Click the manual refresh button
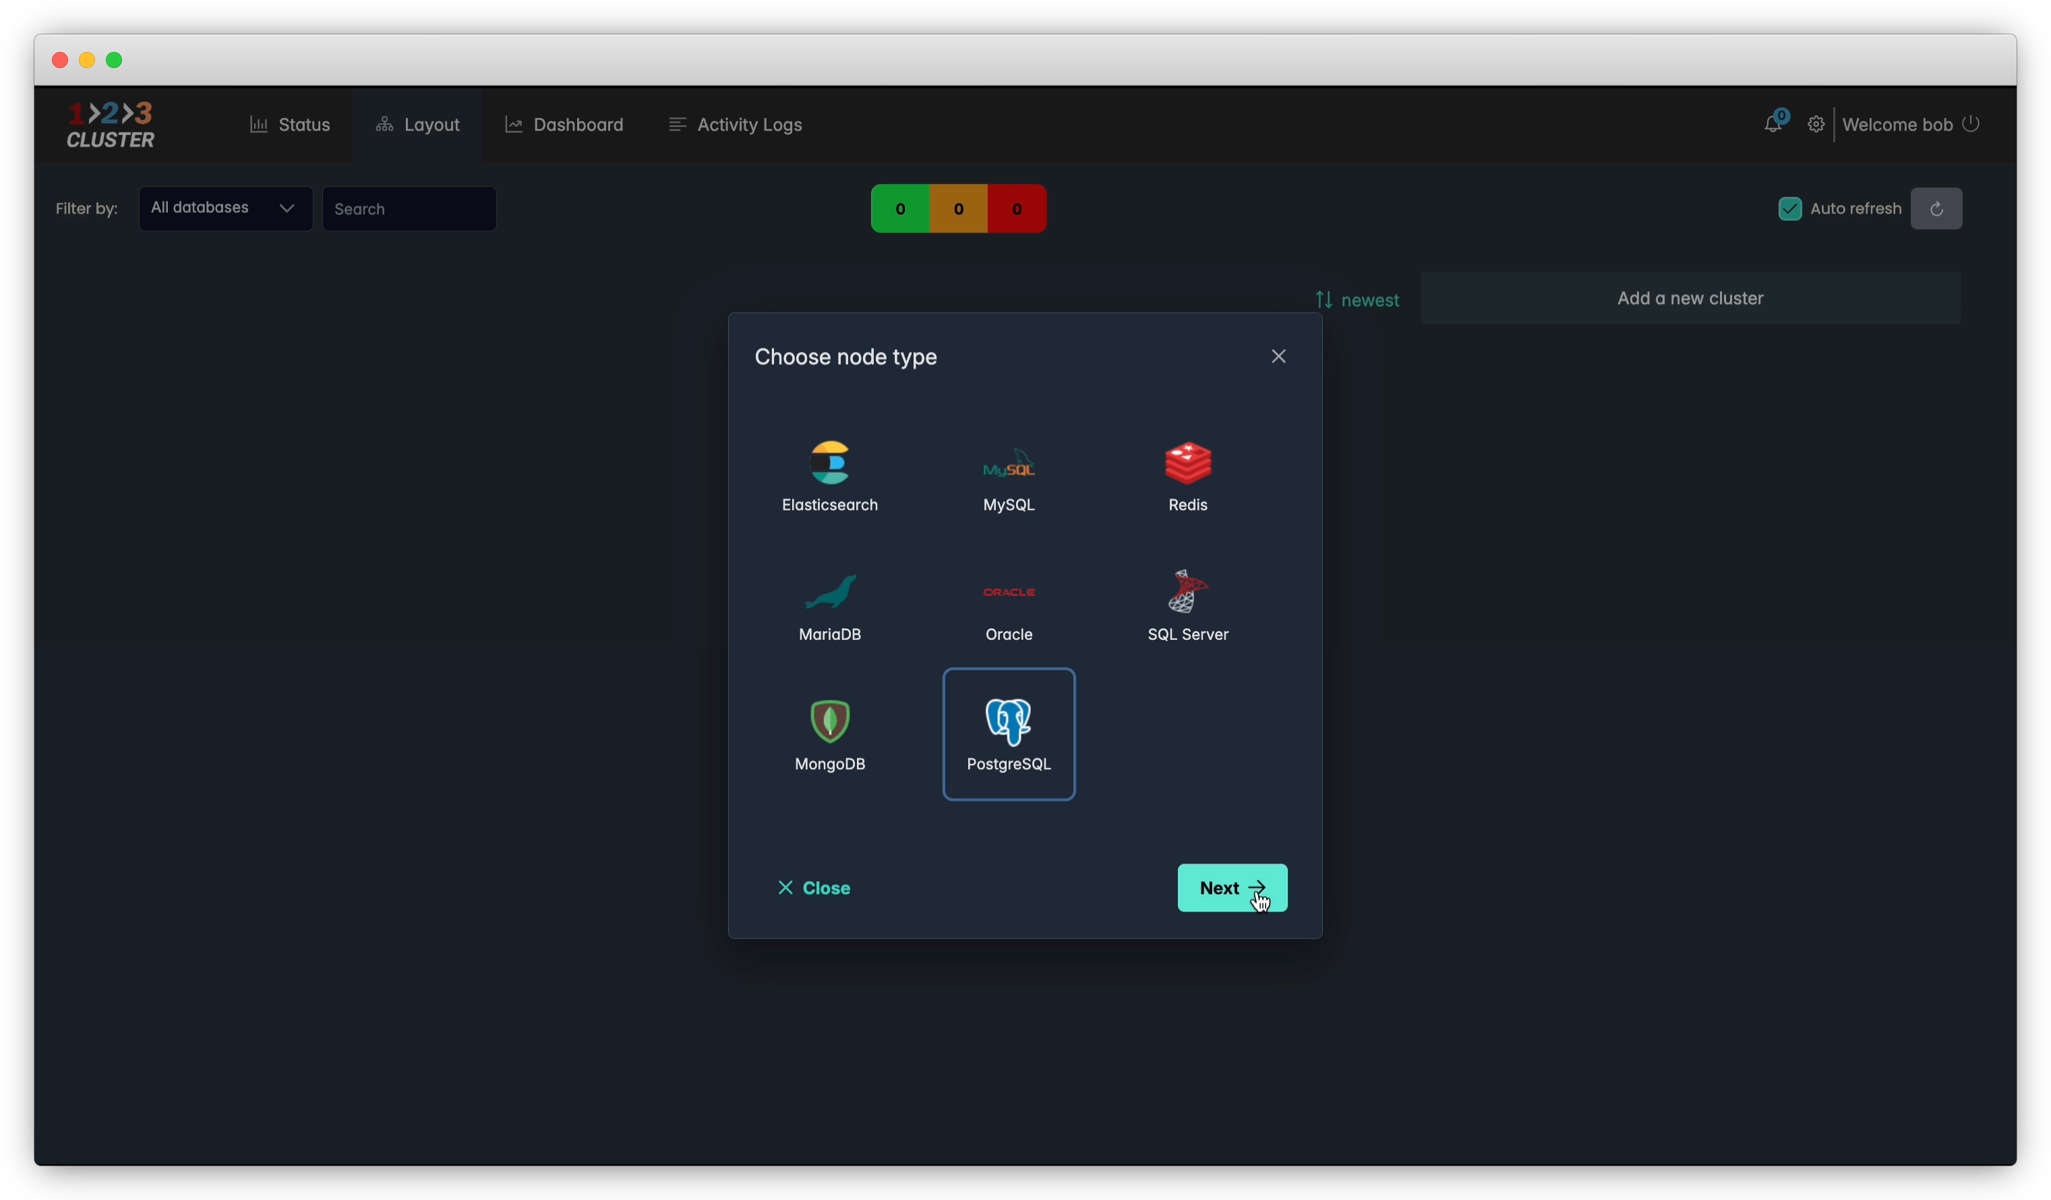Image resolution: width=2051 pixels, height=1200 pixels. 1936,208
